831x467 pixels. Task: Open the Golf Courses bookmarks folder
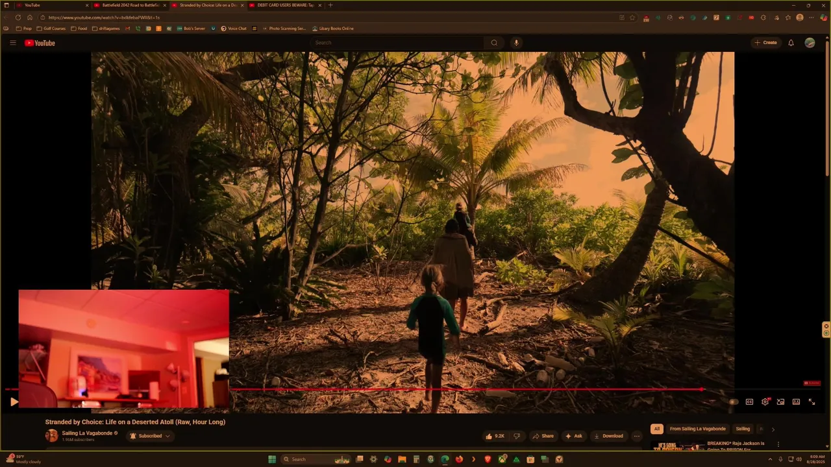click(51, 29)
